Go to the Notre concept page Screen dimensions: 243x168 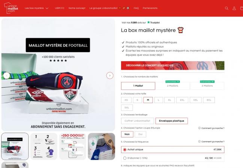click(77, 8)
